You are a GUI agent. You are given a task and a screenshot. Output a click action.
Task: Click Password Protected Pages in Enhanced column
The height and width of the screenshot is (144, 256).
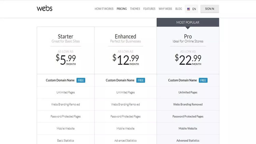click(x=125, y=116)
